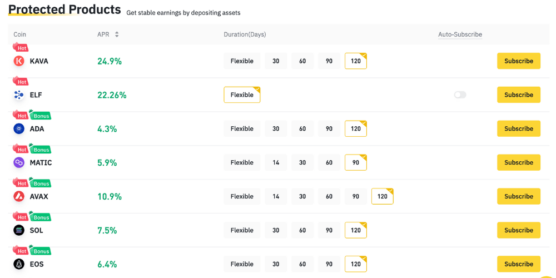The image size is (556, 278).
Task: Click the Bonus badge on ADA
Action: pos(41,116)
